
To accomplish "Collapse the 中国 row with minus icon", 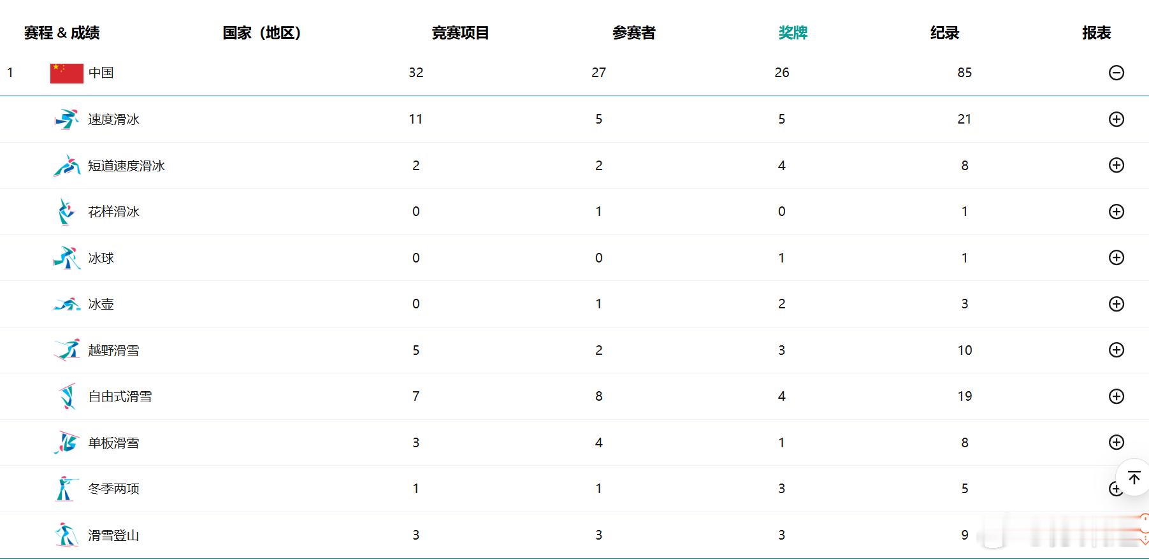I will coord(1116,73).
